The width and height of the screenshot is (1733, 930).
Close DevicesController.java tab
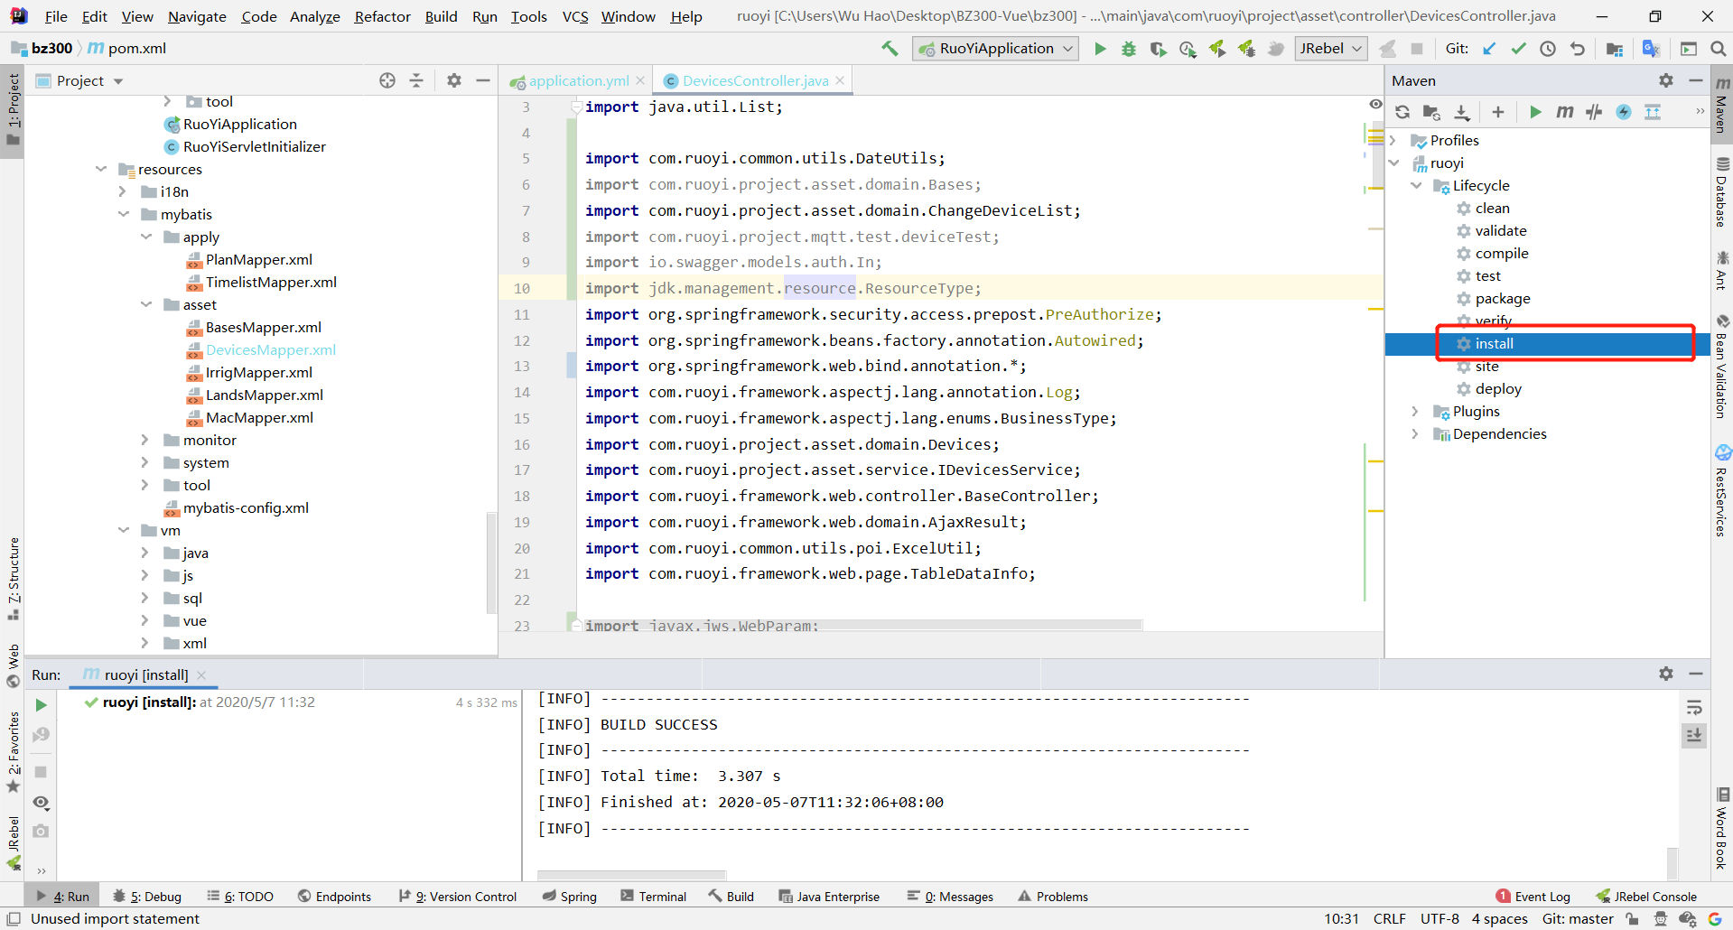840,80
